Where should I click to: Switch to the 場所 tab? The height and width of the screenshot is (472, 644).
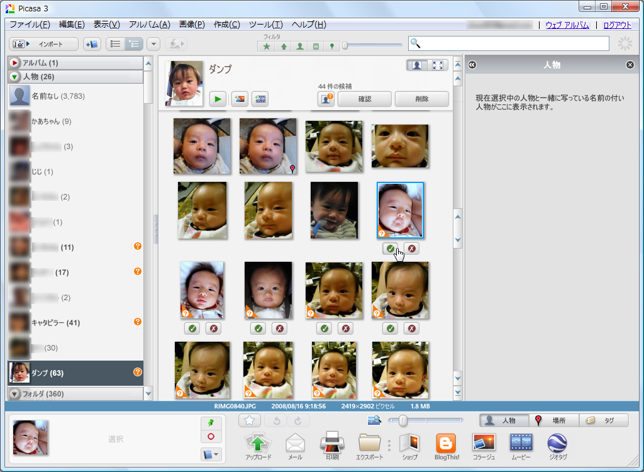(x=553, y=420)
